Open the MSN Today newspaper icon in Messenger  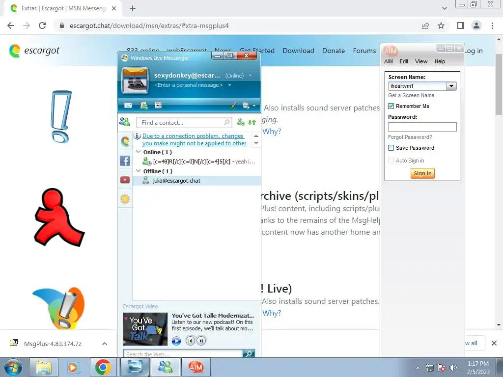158,105
